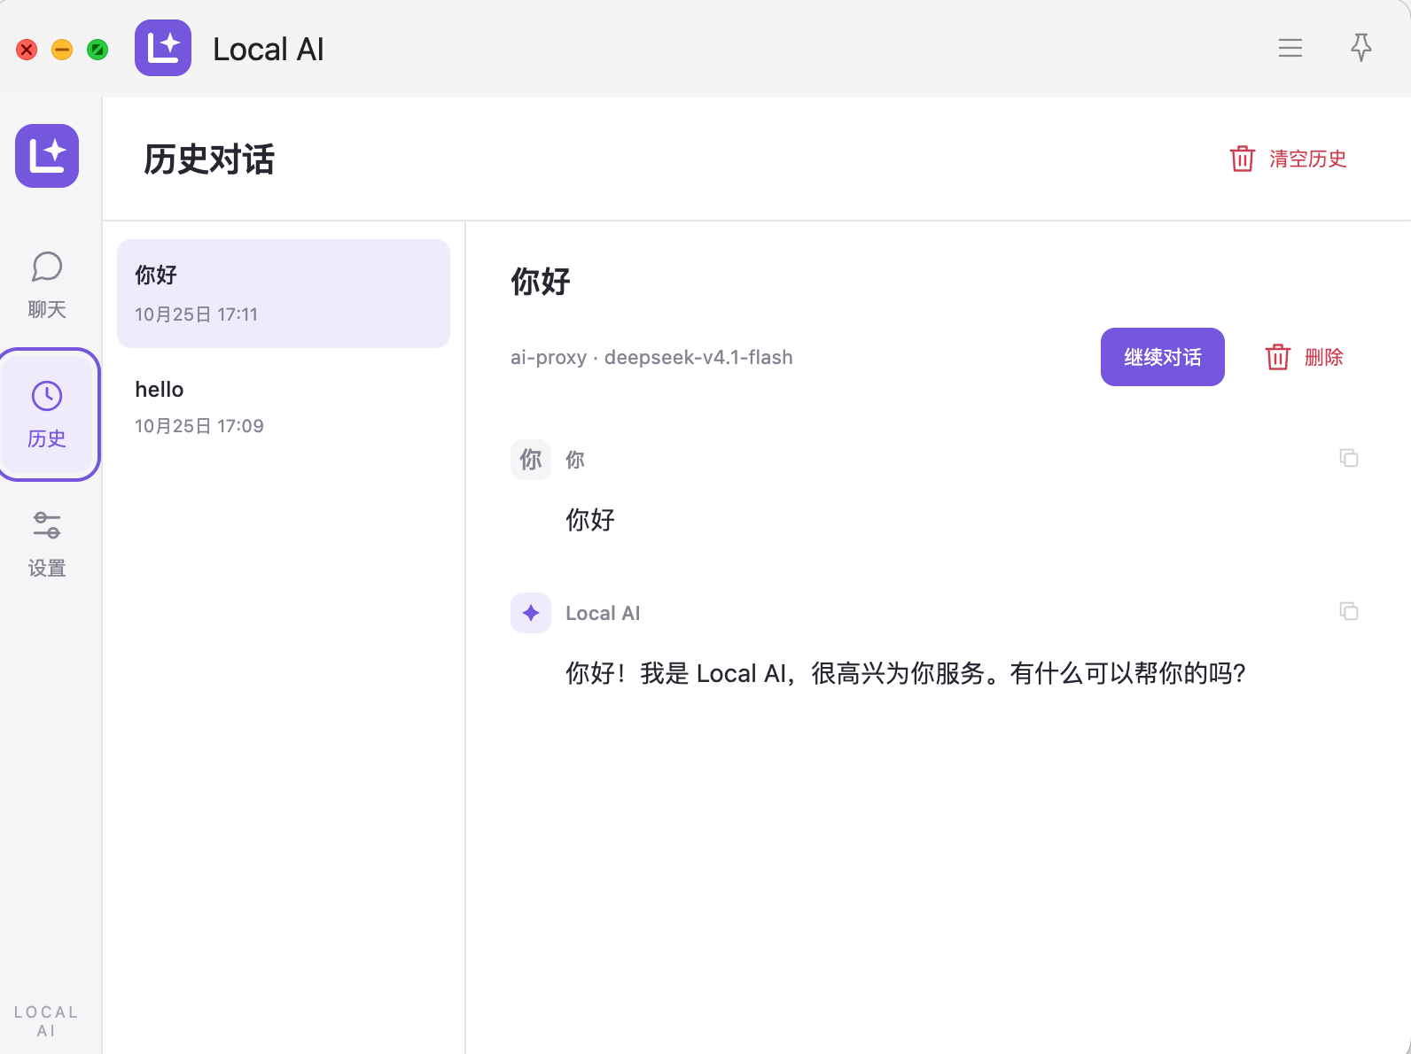
Task: Select the 历史 history tab
Action: (x=47, y=415)
